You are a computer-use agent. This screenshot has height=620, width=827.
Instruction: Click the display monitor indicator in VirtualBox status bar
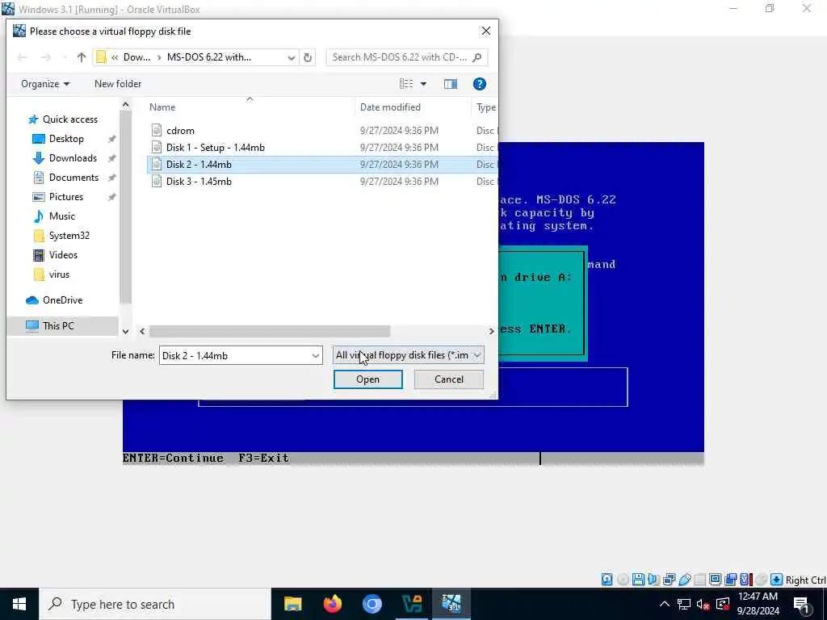[716, 580]
